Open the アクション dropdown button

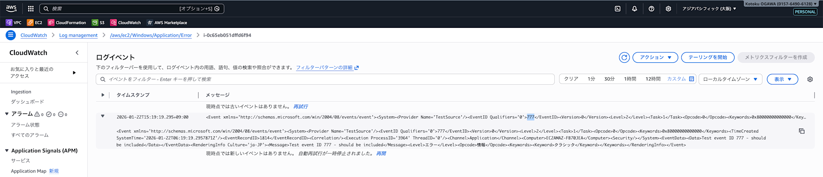[655, 57]
